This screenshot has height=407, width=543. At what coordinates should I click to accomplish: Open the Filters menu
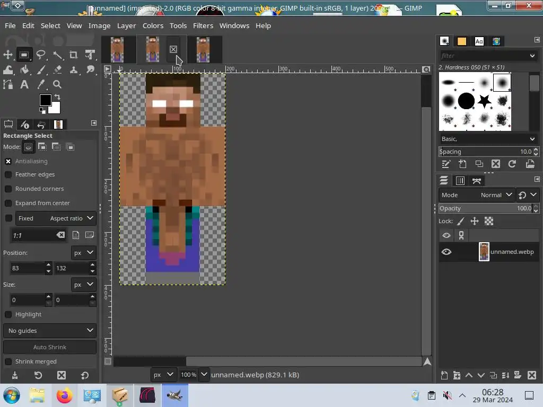point(203,25)
